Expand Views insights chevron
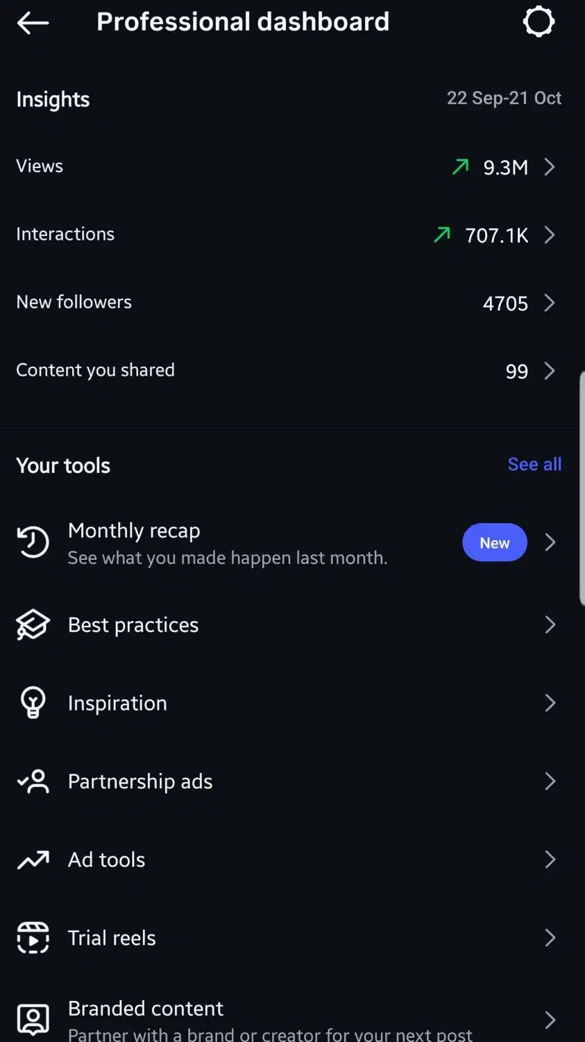 550,167
